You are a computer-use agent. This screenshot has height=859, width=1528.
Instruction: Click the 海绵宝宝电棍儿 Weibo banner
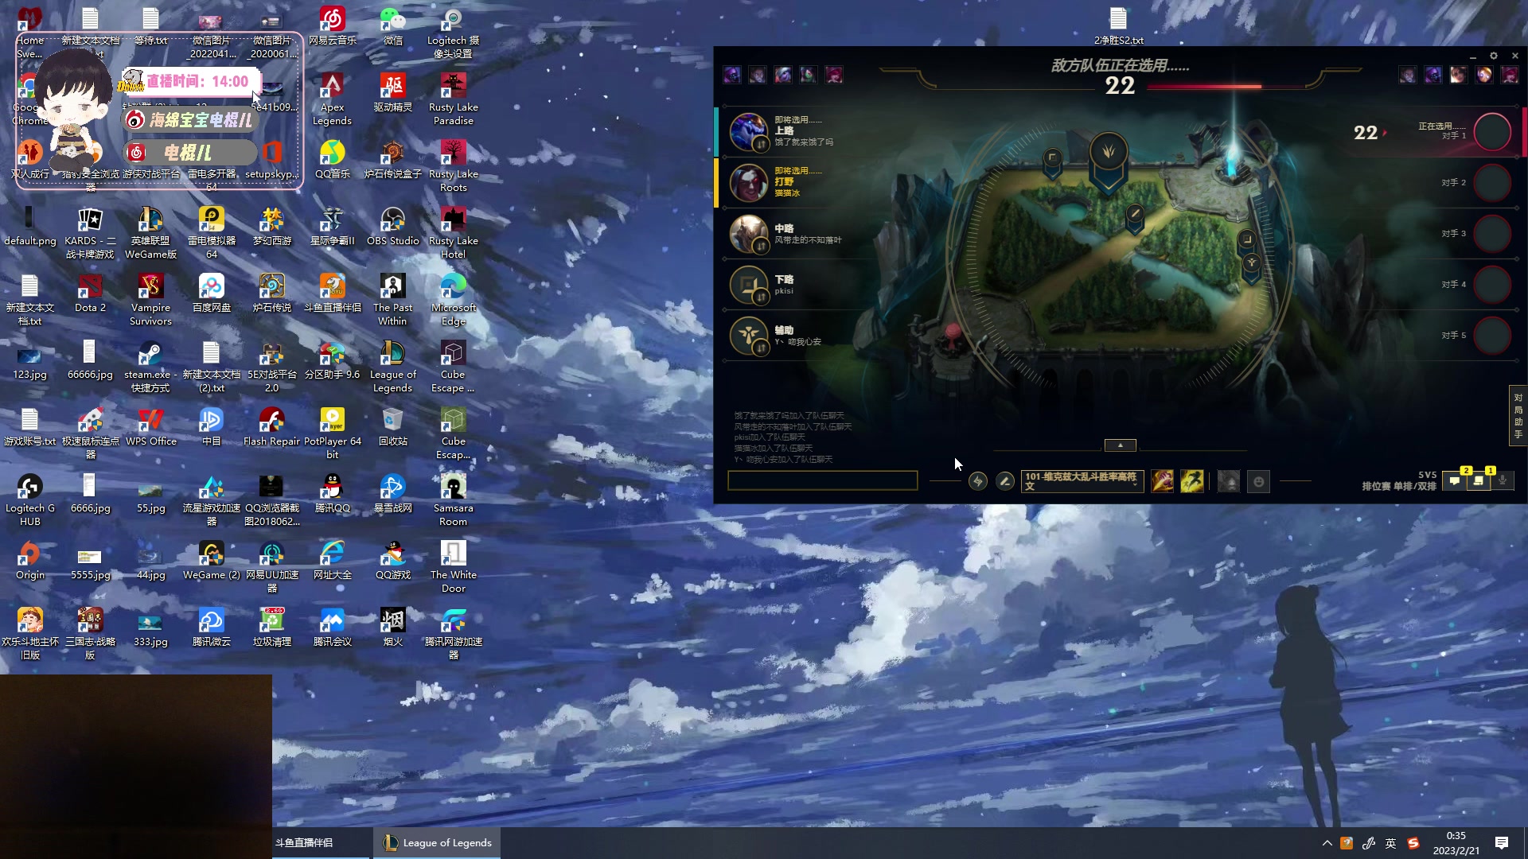189,119
